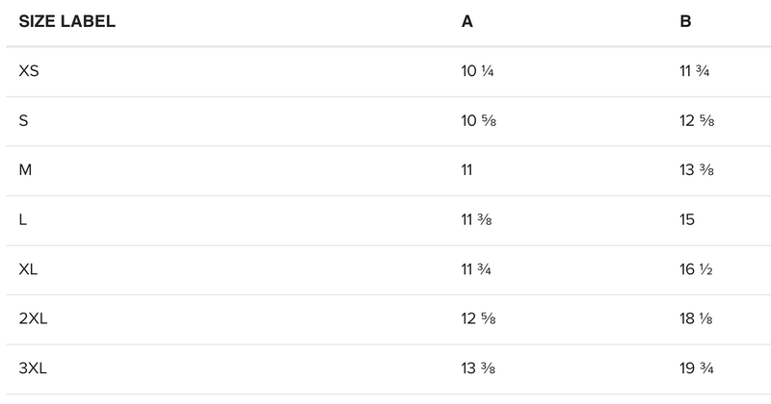Screen dimensions: 771x404
Task: Select the XS size label
Action: coord(29,71)
